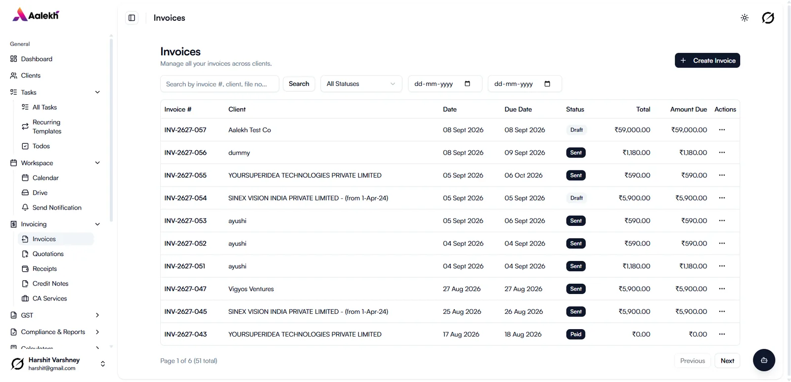Click the second dd-mm-yyyy date field
Viewport: 791px width, 382px height.
coord(525,84)
